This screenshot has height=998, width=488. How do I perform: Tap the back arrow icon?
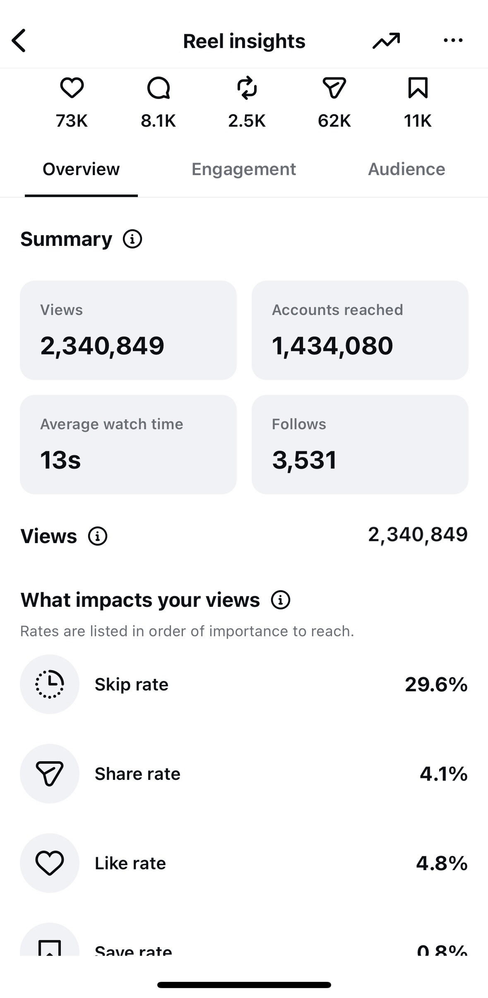pyautogui.click(x=19, y=41)
